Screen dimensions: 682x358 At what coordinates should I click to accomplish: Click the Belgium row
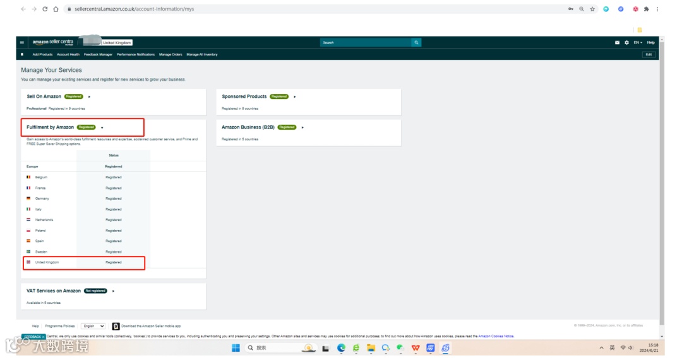click(x=114, y=177)
